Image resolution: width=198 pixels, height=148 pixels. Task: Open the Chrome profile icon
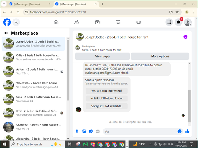point(187,12)
